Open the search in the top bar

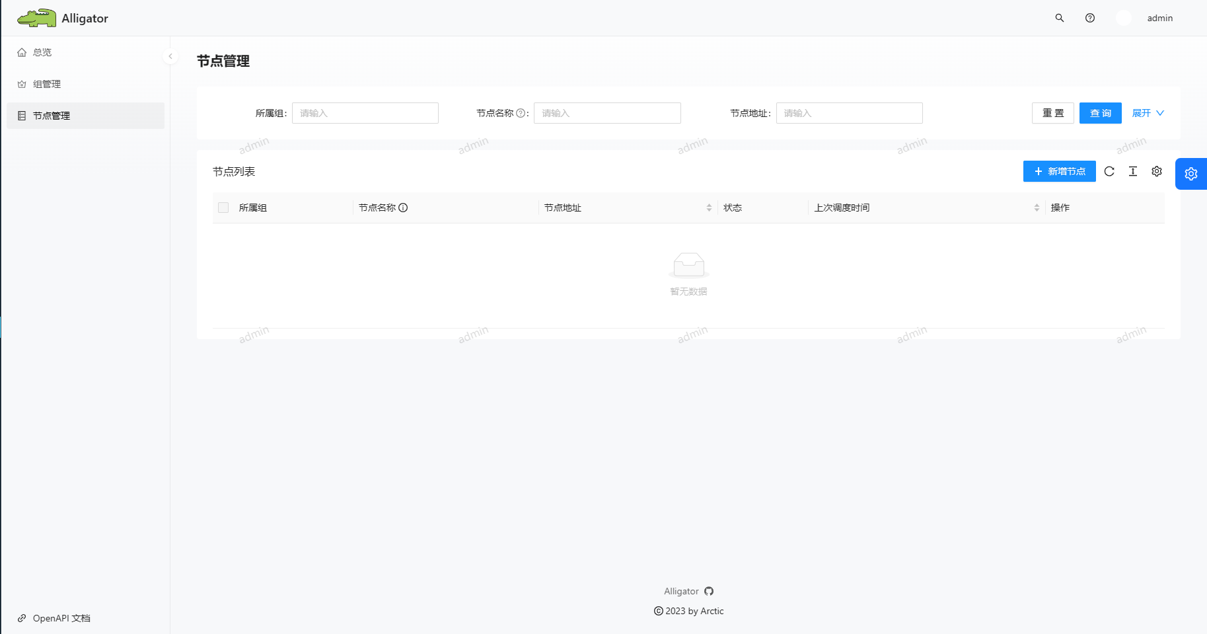1060,18
